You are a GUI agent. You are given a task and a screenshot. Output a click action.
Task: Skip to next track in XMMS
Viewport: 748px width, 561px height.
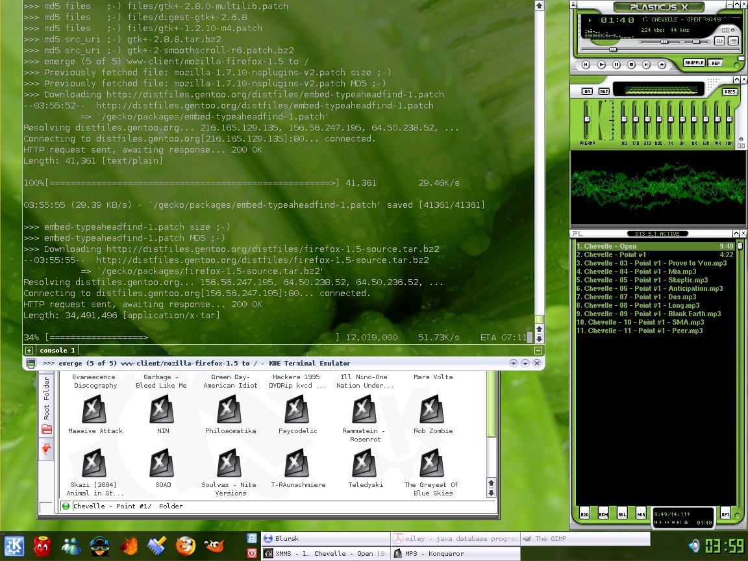point(646,64)
